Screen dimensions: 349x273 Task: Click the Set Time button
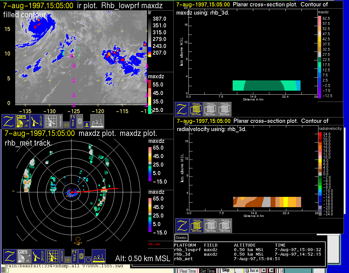(x=208, y=271)
